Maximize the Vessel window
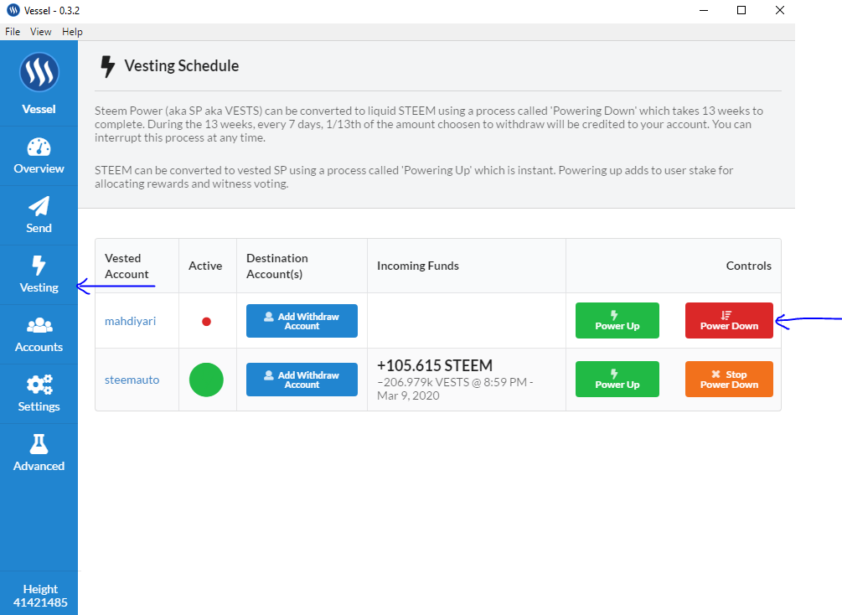This screenshot has width=842, height=615. (741, 10)
